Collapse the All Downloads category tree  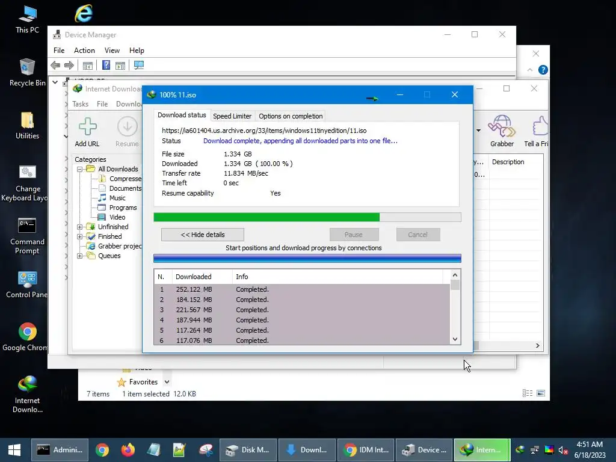click(x=80, y=169)
